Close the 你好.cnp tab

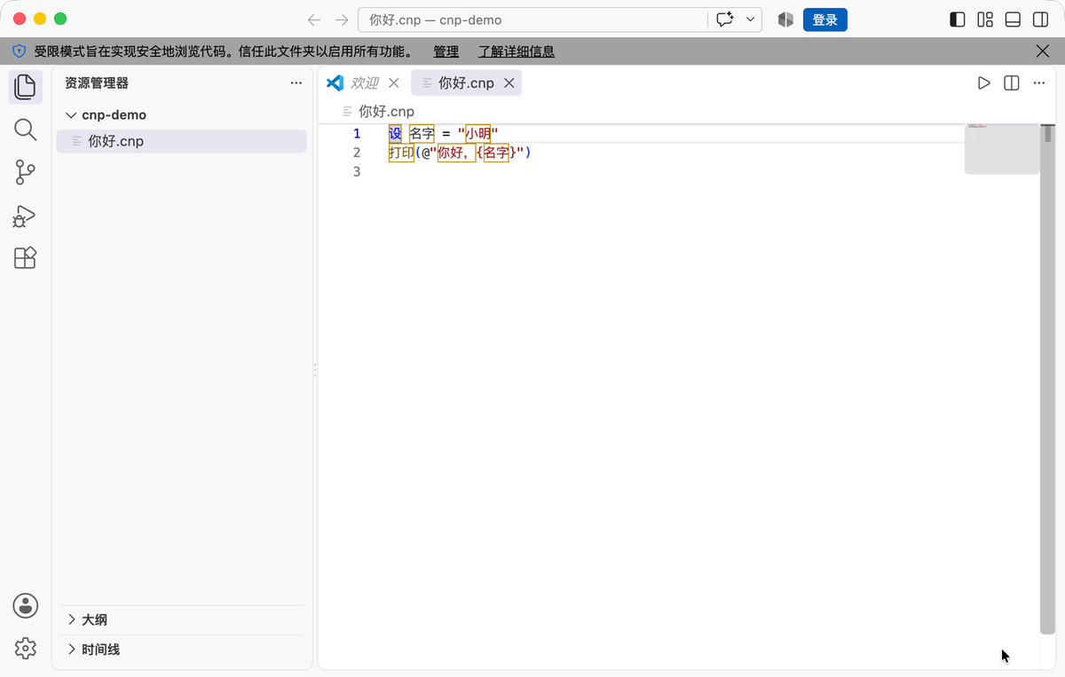click(509, 83)
